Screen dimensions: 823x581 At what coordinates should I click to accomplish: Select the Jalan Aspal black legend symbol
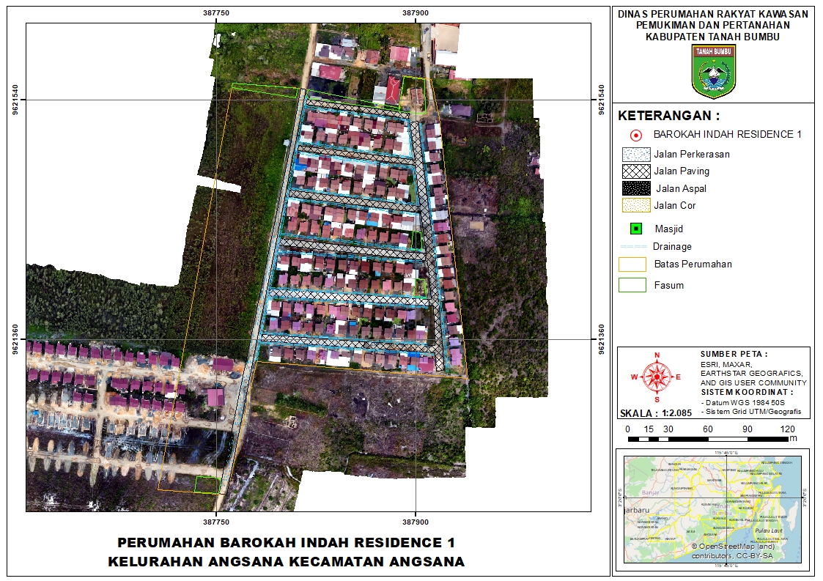pos(635,188)
